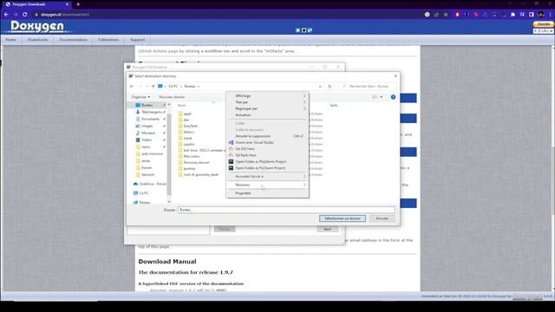Select the Documents folder in the sidebar
Viewport: 555px width, 312px height.
pos(150,120)
